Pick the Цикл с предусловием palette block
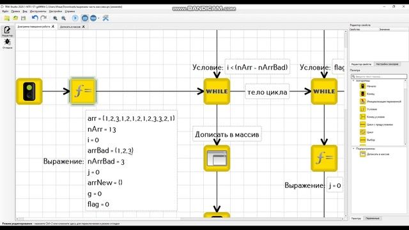Viewport: 409px width, 230px height. coord(376,125)
